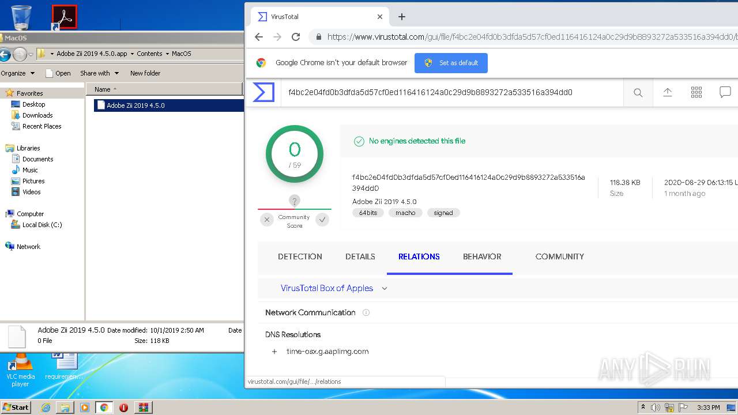Open the VirusTotal apps grid icon

coord(696,92)
